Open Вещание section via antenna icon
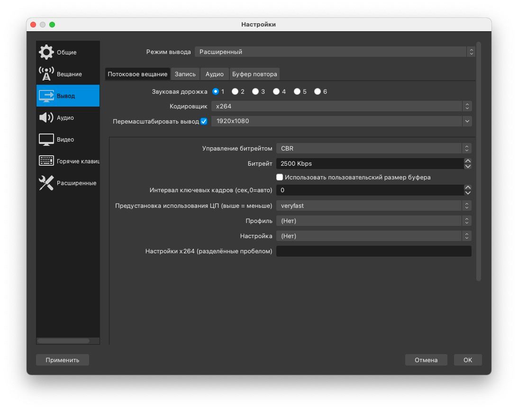518x410 pixels. (46, 74)
